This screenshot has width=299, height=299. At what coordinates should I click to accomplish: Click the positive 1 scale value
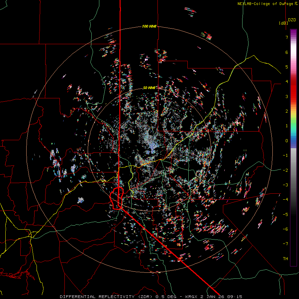point(287,126)
